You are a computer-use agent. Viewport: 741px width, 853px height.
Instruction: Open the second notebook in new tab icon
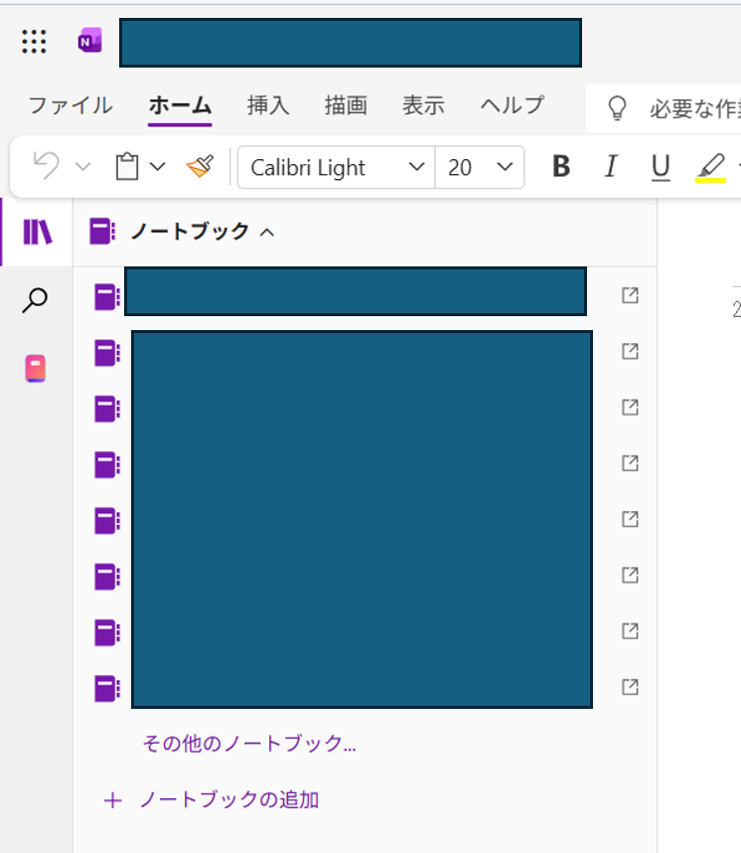pyautogui.click(x=630, y=351)
